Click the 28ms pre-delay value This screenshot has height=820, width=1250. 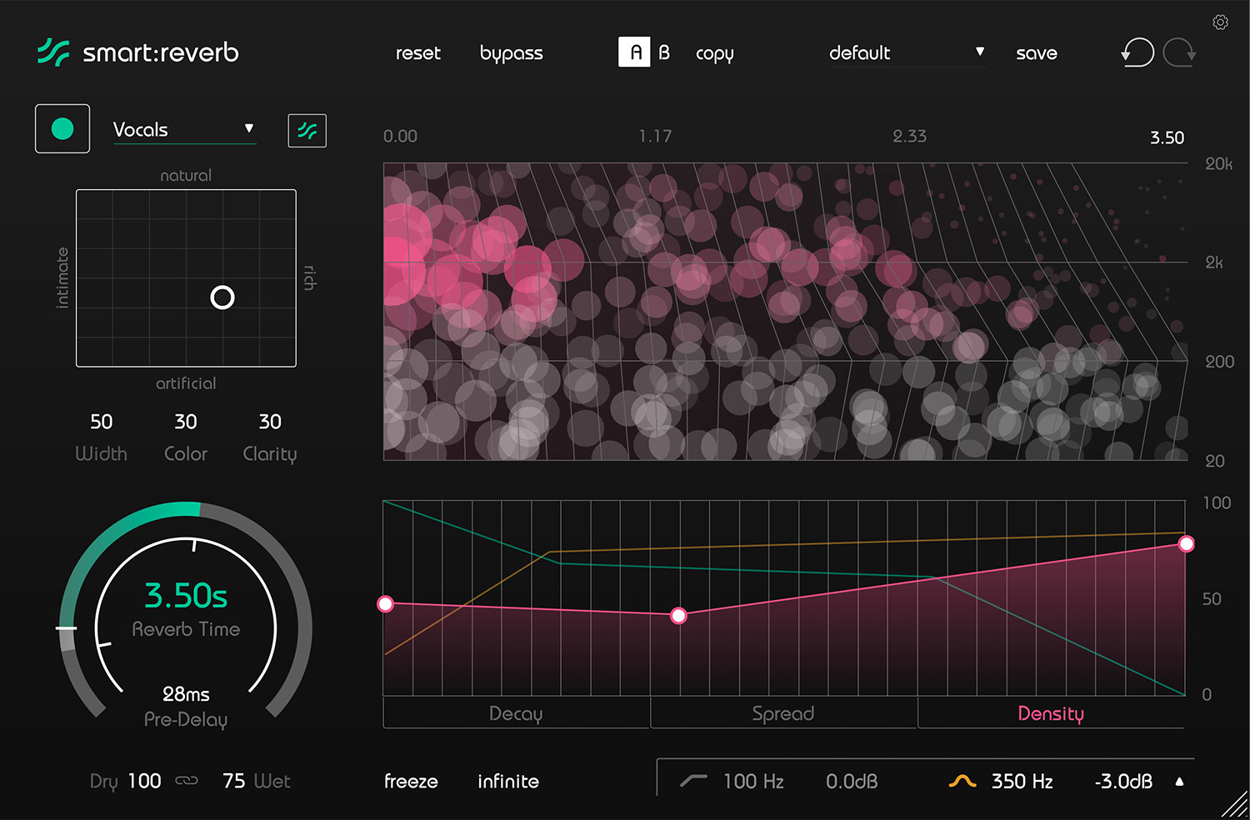[186, 693]
